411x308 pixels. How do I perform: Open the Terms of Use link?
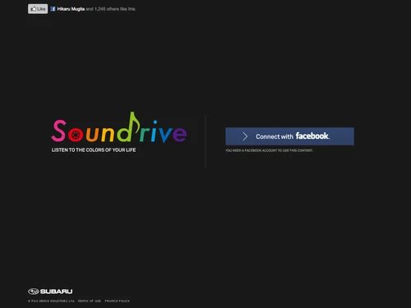90,301
